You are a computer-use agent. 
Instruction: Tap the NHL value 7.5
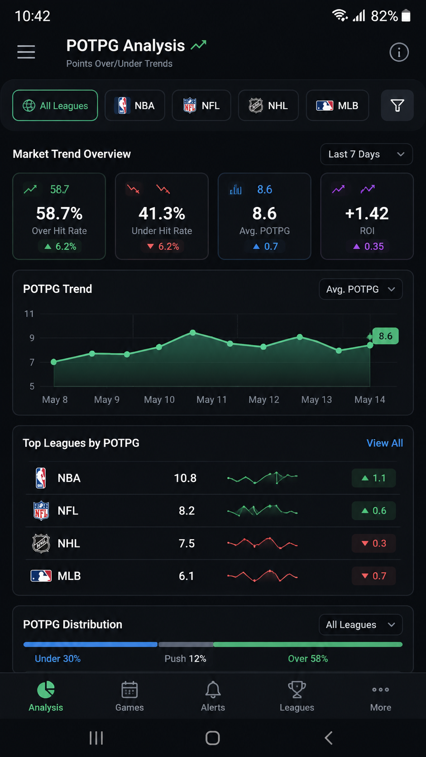[x=187, y=543]
